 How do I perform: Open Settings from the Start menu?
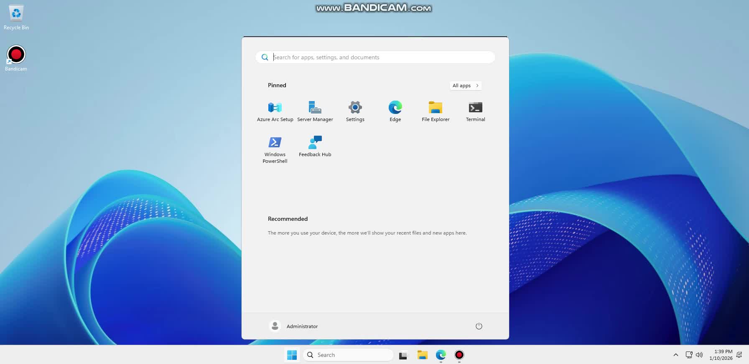click(x=355, y=111)
